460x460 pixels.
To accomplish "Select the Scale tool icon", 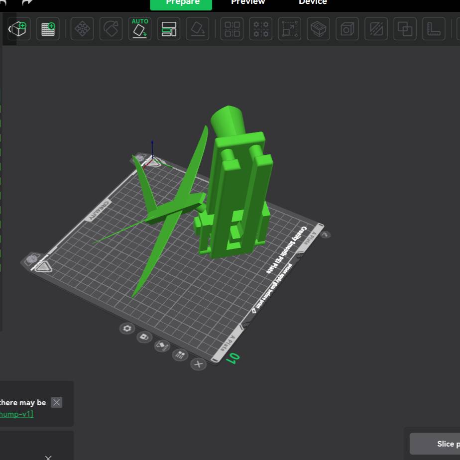I will coord(290,29).
